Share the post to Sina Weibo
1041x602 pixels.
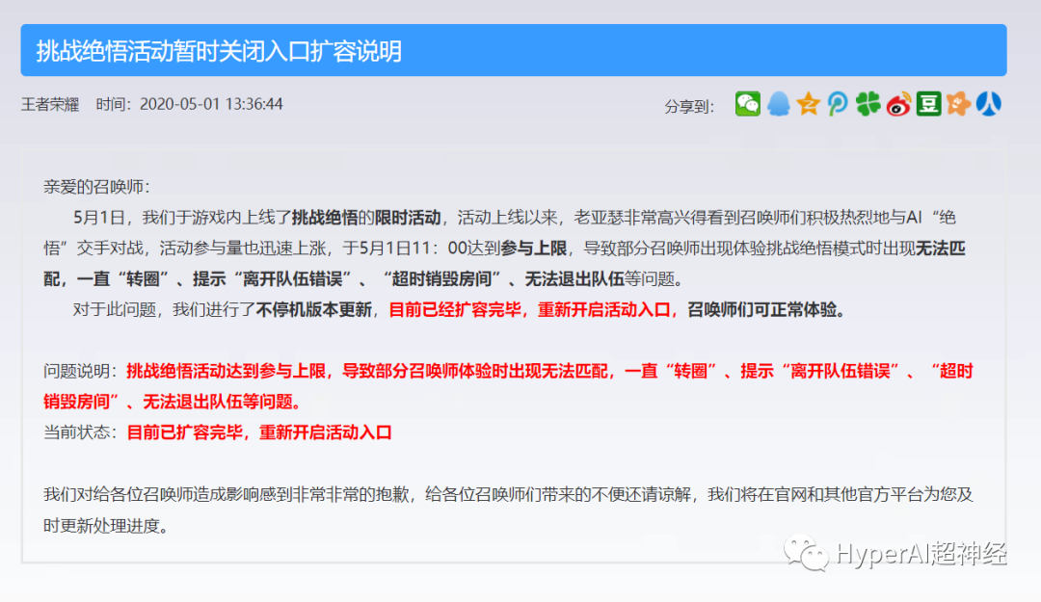click(x=898, y=104)
